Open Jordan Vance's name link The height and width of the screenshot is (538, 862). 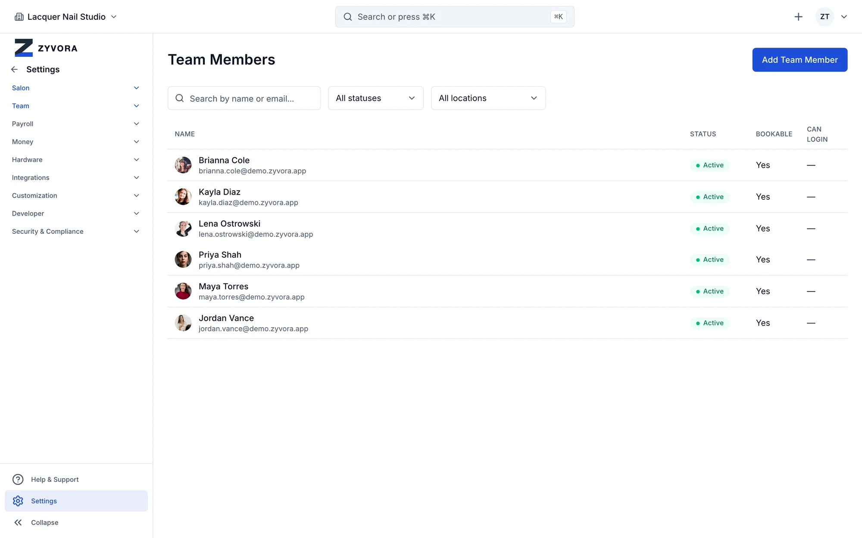pos(226,318)
